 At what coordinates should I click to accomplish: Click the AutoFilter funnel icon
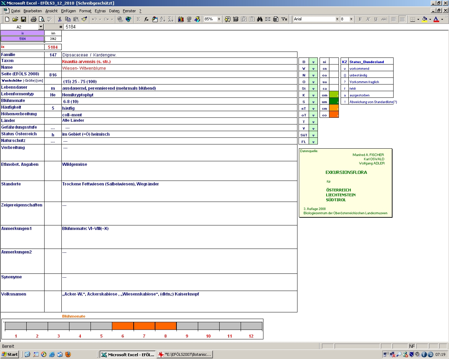click(x=284, y=19)
